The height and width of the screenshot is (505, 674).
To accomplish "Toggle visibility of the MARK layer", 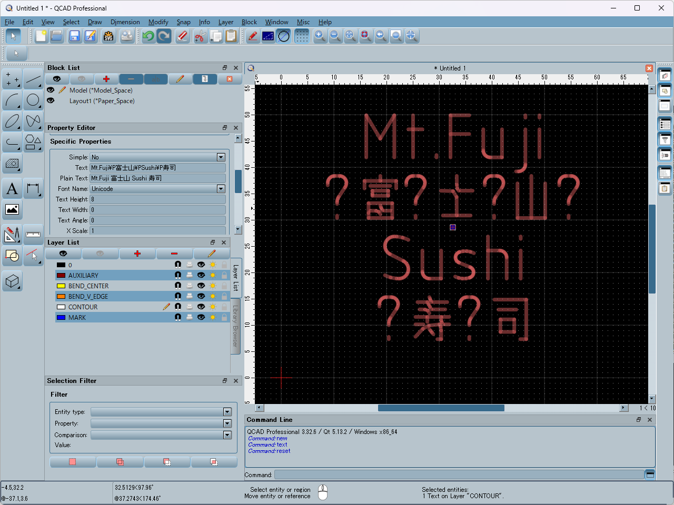I will (201, 317).
